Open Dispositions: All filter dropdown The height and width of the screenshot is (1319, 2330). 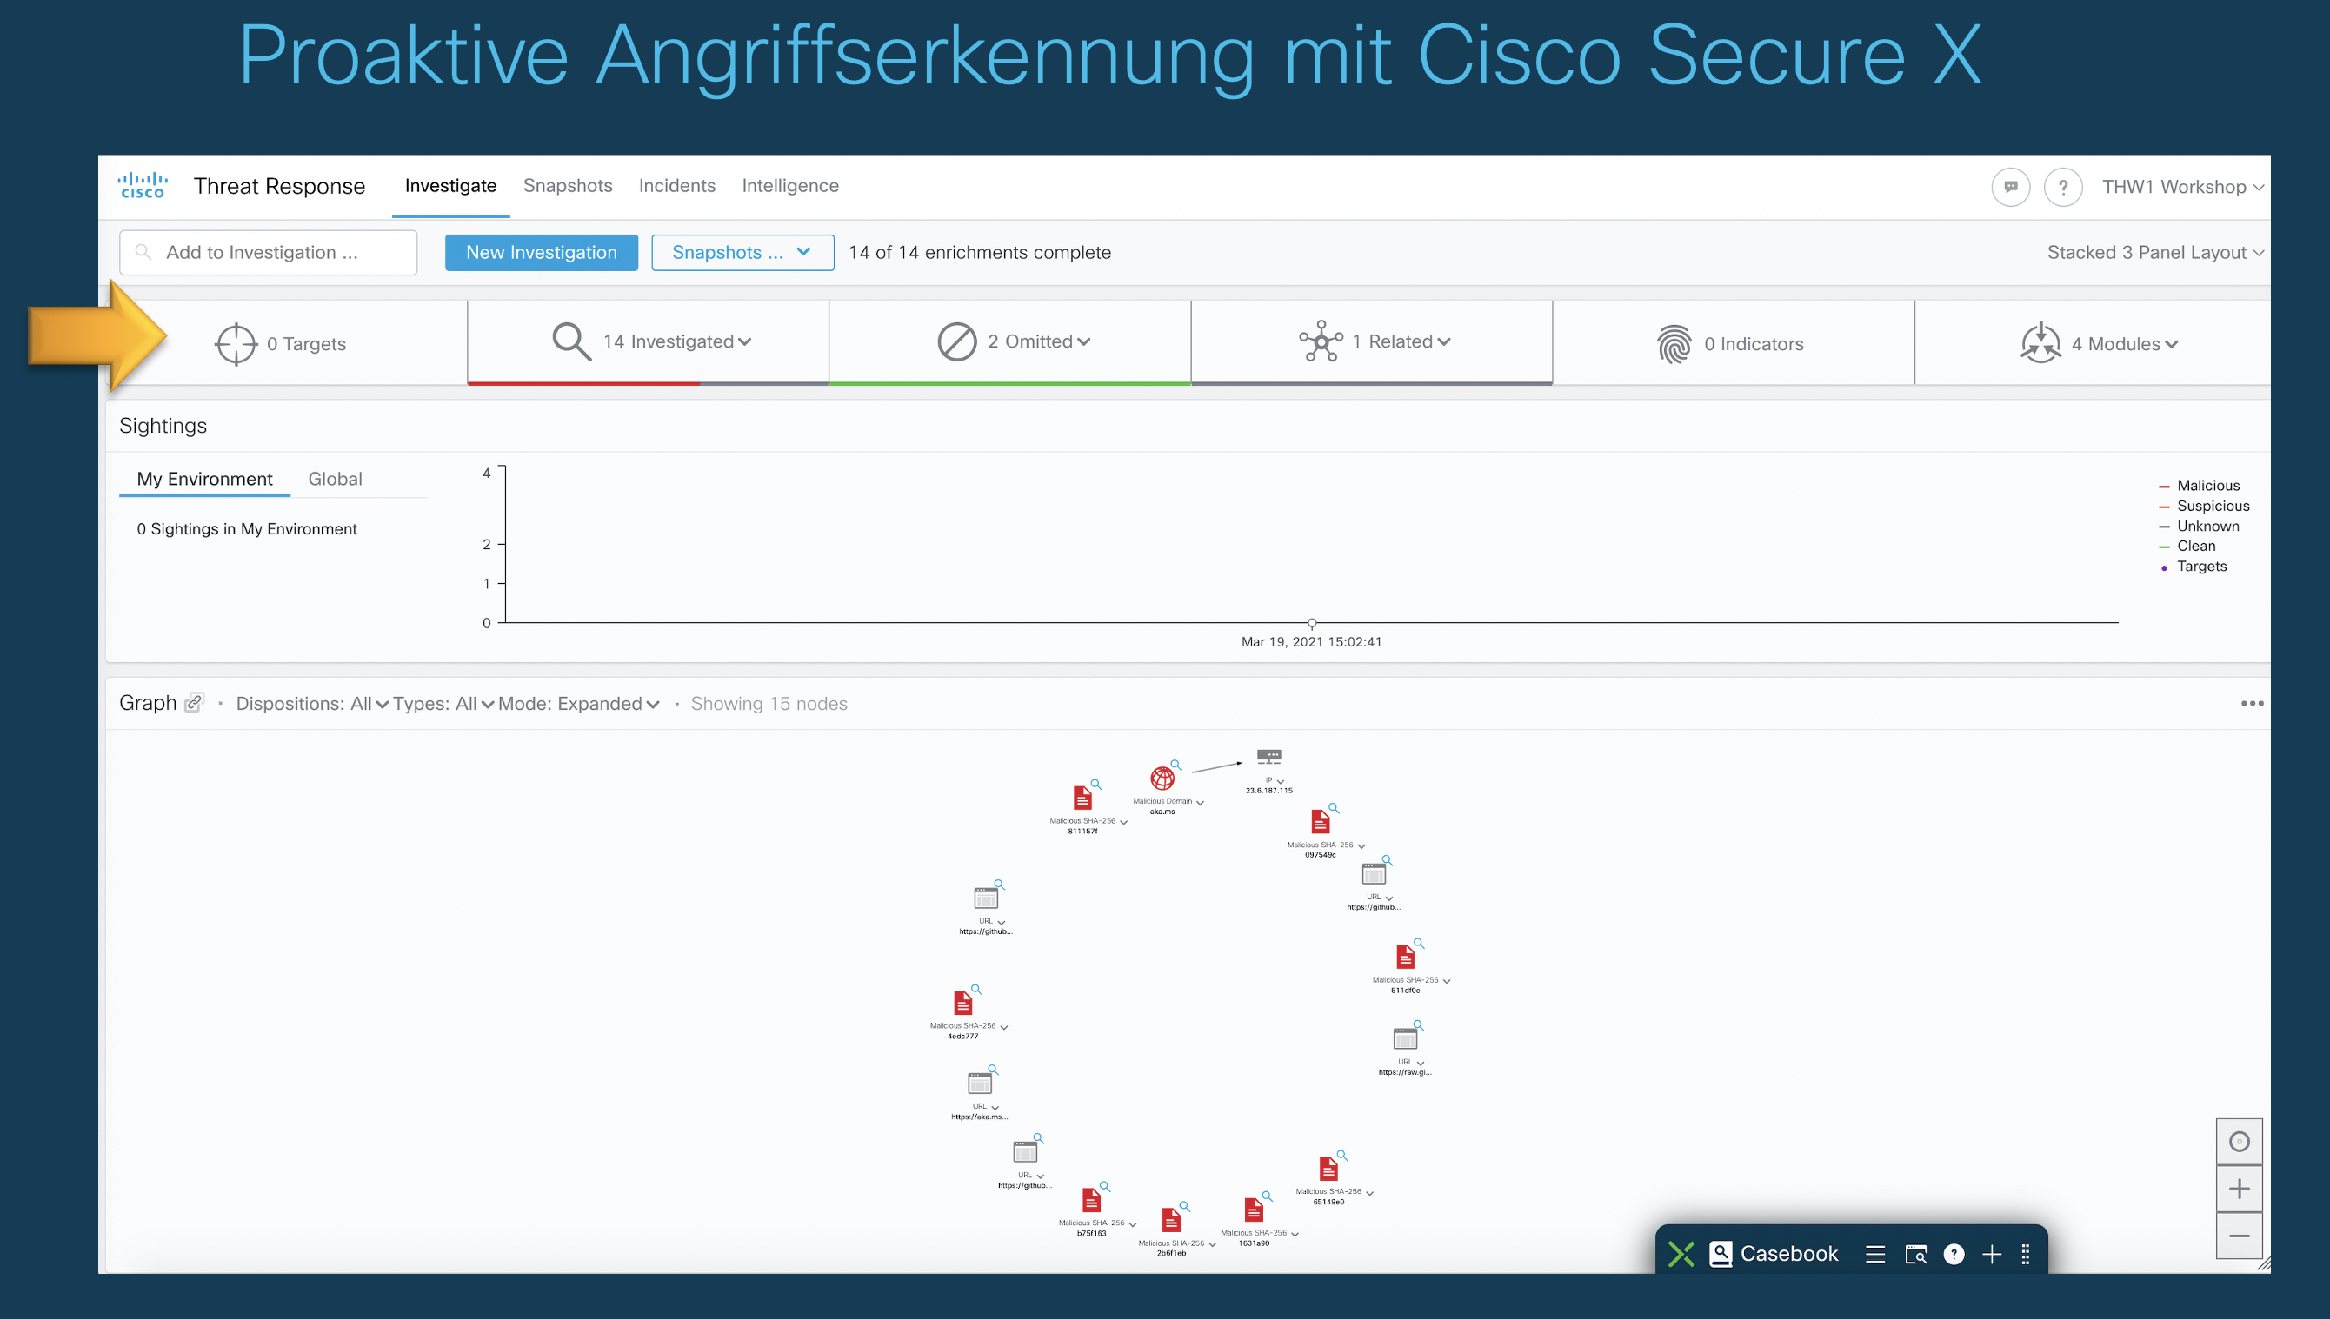click(312, 704)
